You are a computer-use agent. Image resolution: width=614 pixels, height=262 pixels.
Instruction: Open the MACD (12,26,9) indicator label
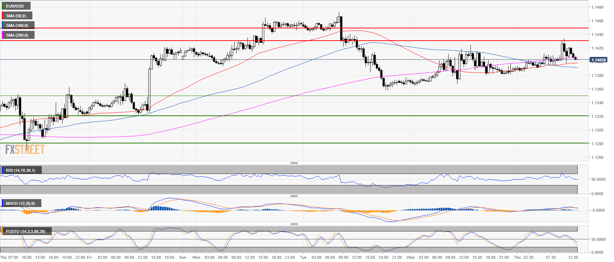tap(20, 203)
